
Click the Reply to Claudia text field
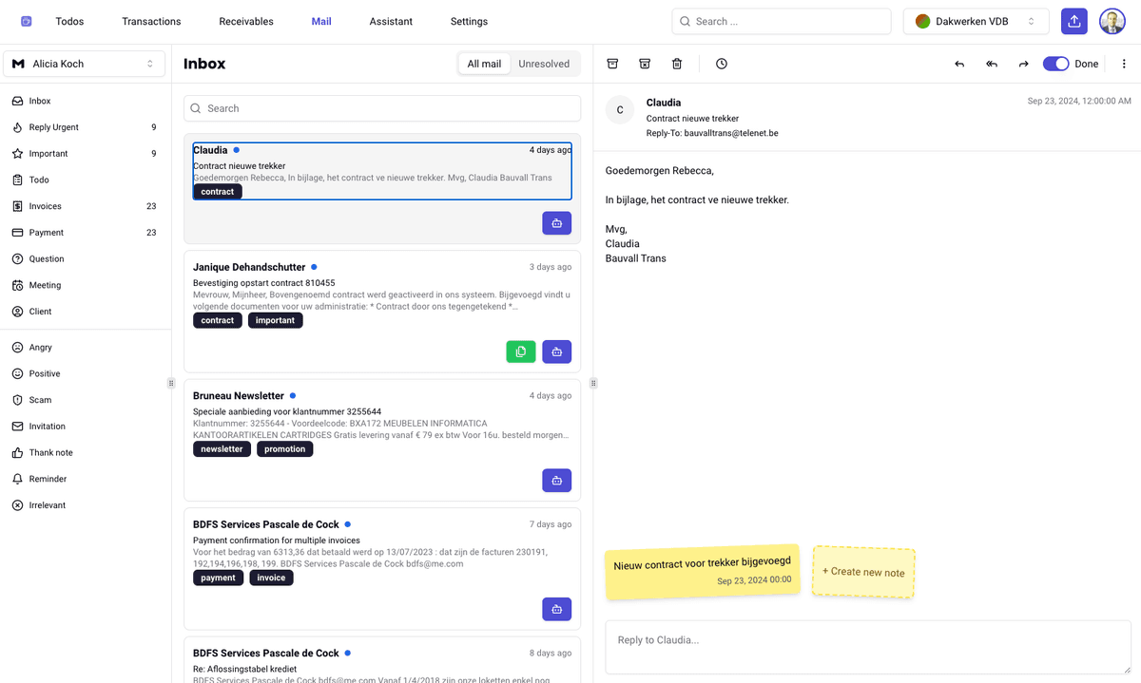[867, 647]
